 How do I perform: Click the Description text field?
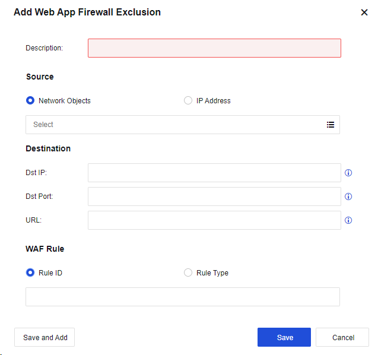214,48
